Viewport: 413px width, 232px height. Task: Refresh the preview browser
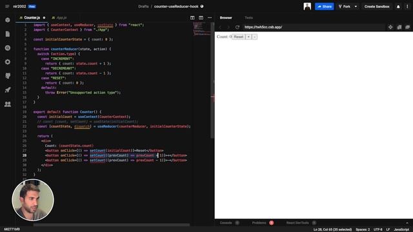point(237,27)
